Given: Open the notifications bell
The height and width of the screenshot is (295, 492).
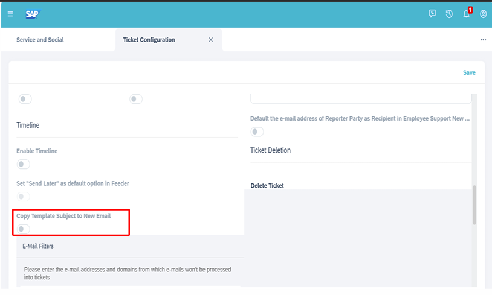Looking at the screenshot, I should [467, 13].
